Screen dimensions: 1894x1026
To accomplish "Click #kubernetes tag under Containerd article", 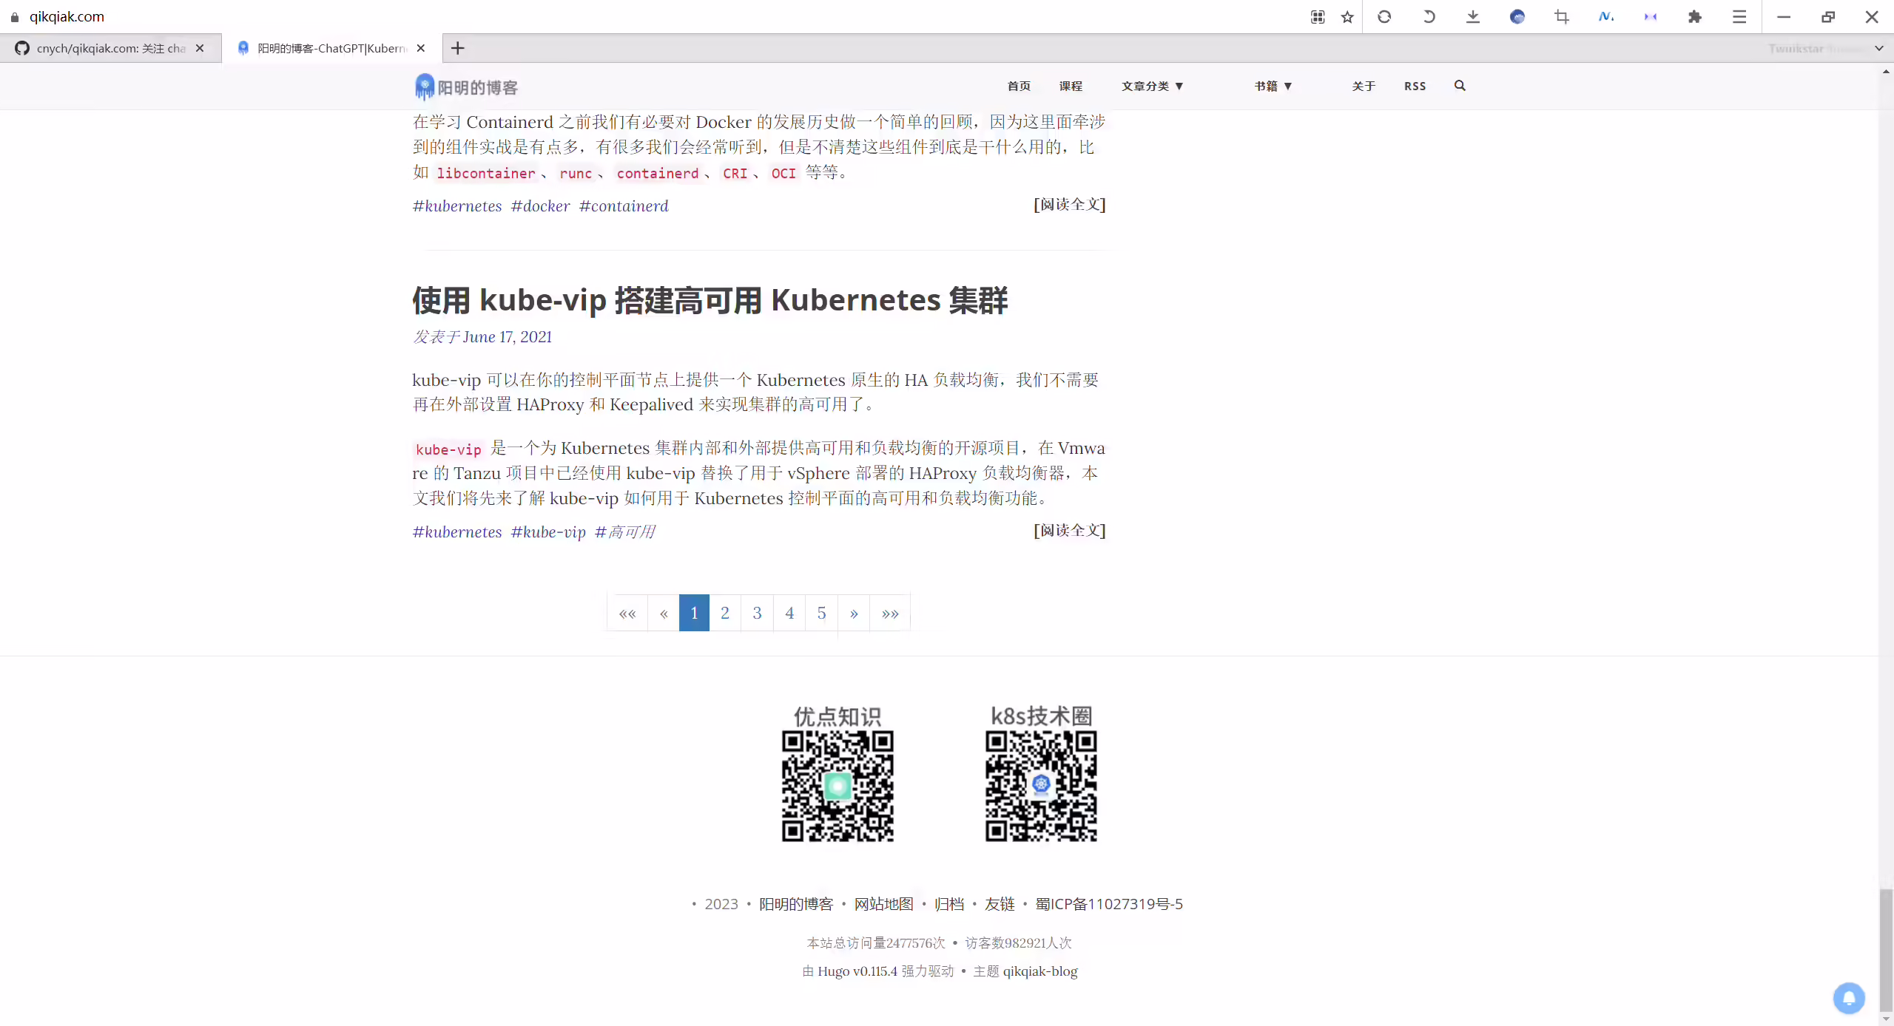I will tap(457, 206).
